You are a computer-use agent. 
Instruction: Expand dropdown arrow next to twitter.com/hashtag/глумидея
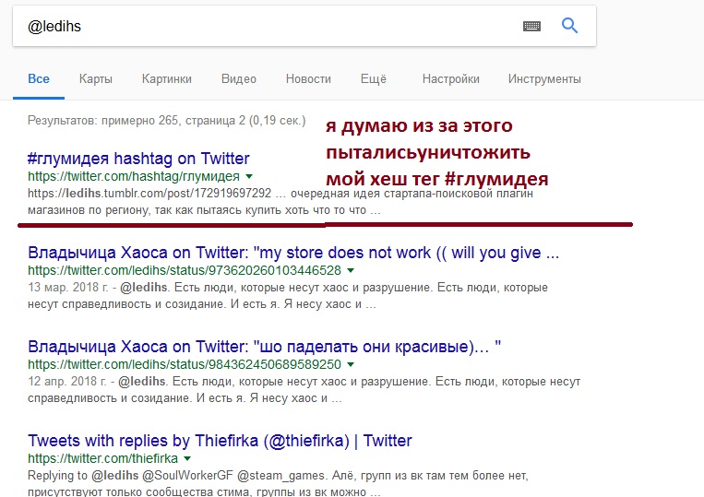click(x=249, y=176)
